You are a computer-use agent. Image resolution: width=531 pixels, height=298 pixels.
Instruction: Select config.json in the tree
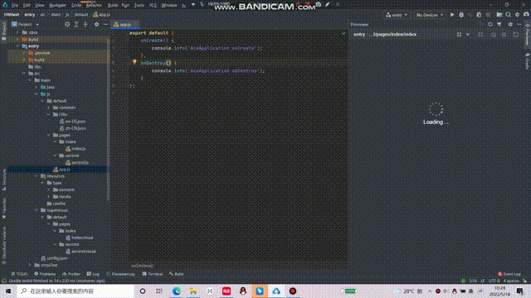(54, 258)
